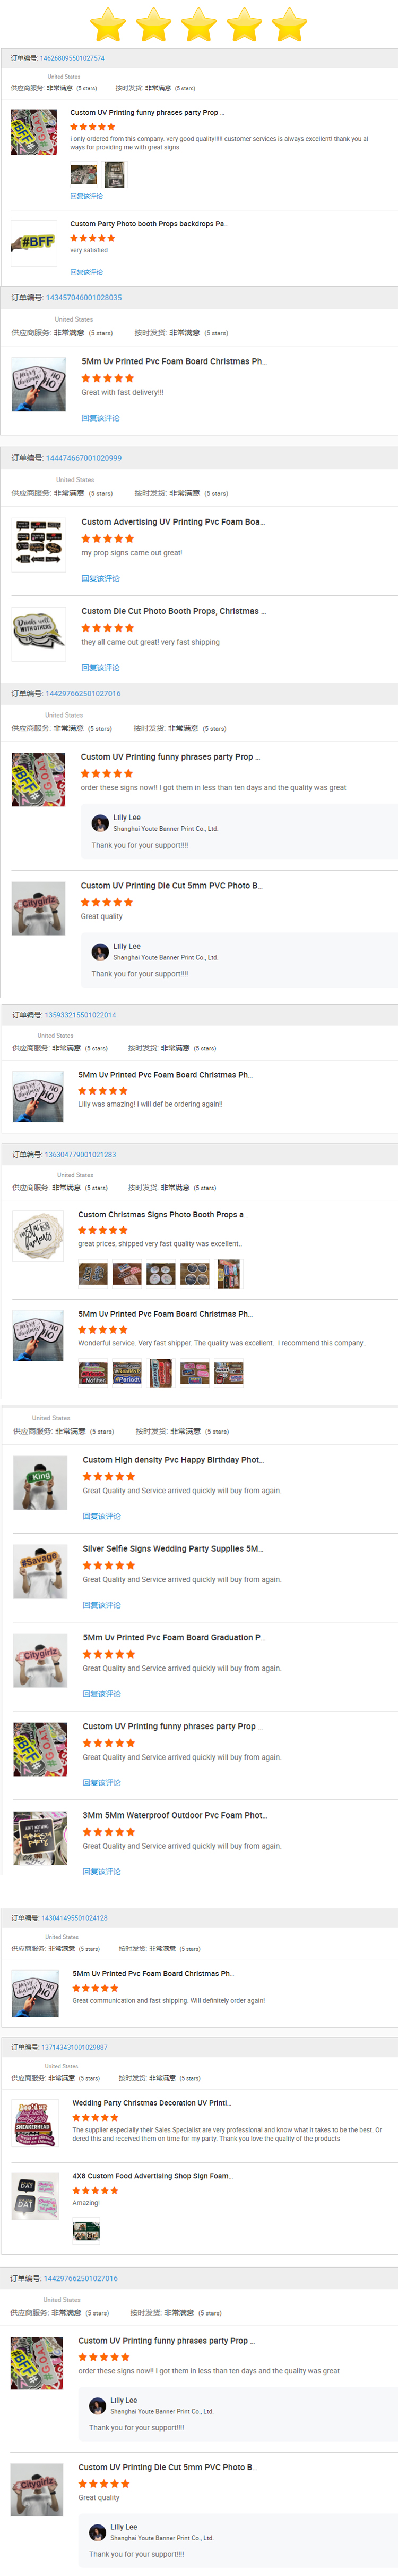Click the last large yellow star at top
Viewport: 398px width, 2576px height.
click(x=289, y=25)
